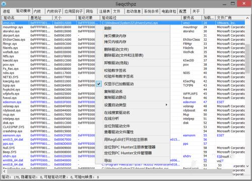Sort by the 驱动路径 column header
The width and height of the screenshot is (252, 181).
[141, 18]
